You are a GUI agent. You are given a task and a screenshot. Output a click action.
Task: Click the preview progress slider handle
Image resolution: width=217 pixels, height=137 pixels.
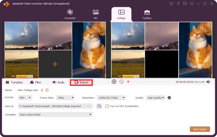(x=128, y=82)
